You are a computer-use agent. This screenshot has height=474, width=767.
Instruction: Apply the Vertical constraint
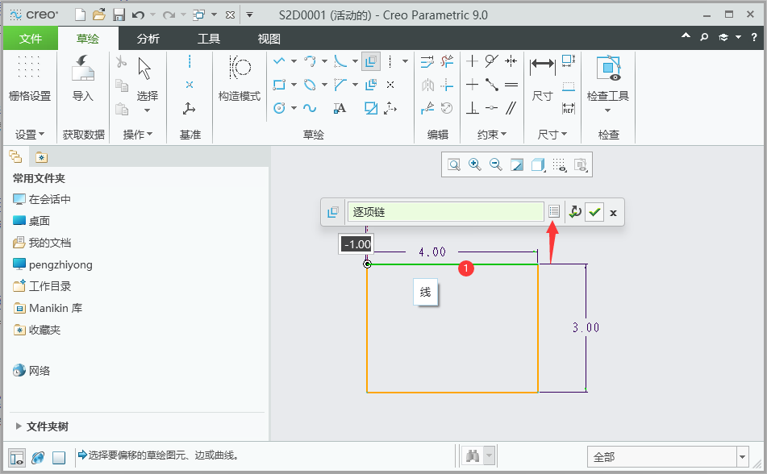(472, 61)
